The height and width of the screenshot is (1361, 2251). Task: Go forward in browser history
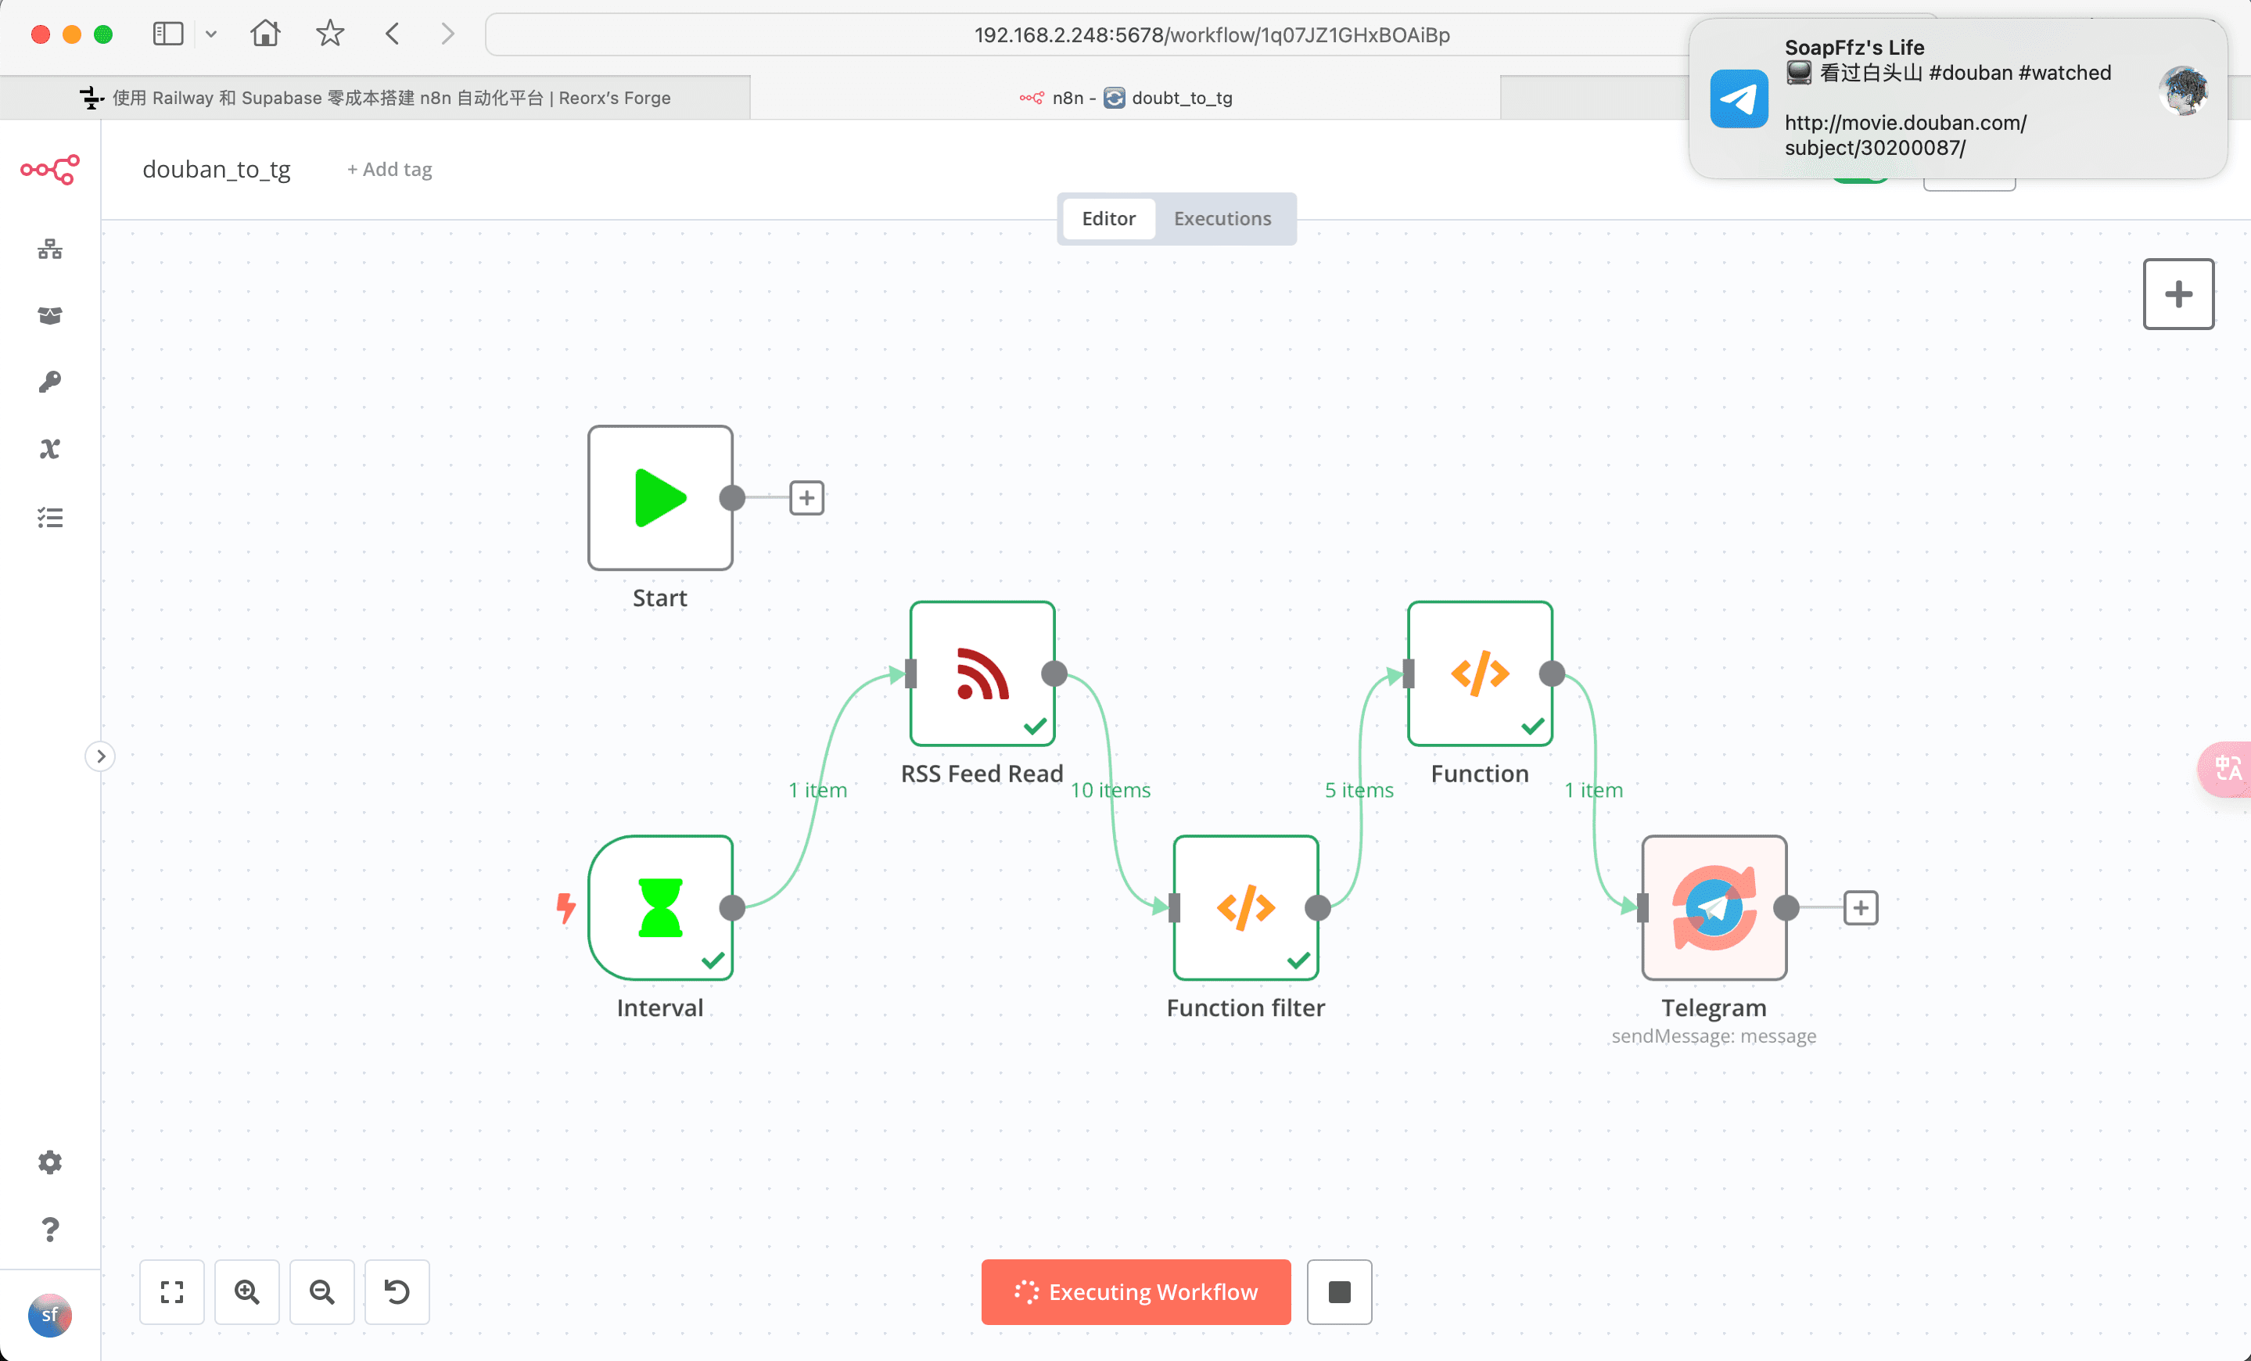click(x=447, y=34)
